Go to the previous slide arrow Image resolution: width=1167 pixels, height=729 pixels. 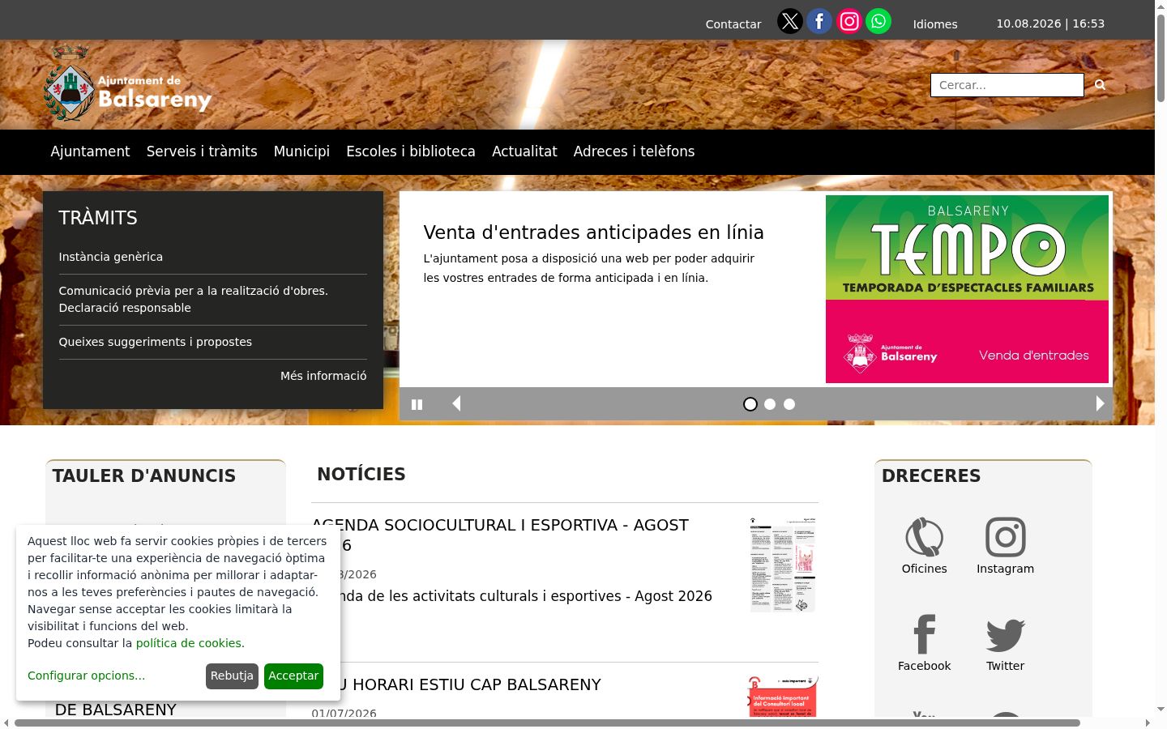pyautogui.click(x=456, y=403)
